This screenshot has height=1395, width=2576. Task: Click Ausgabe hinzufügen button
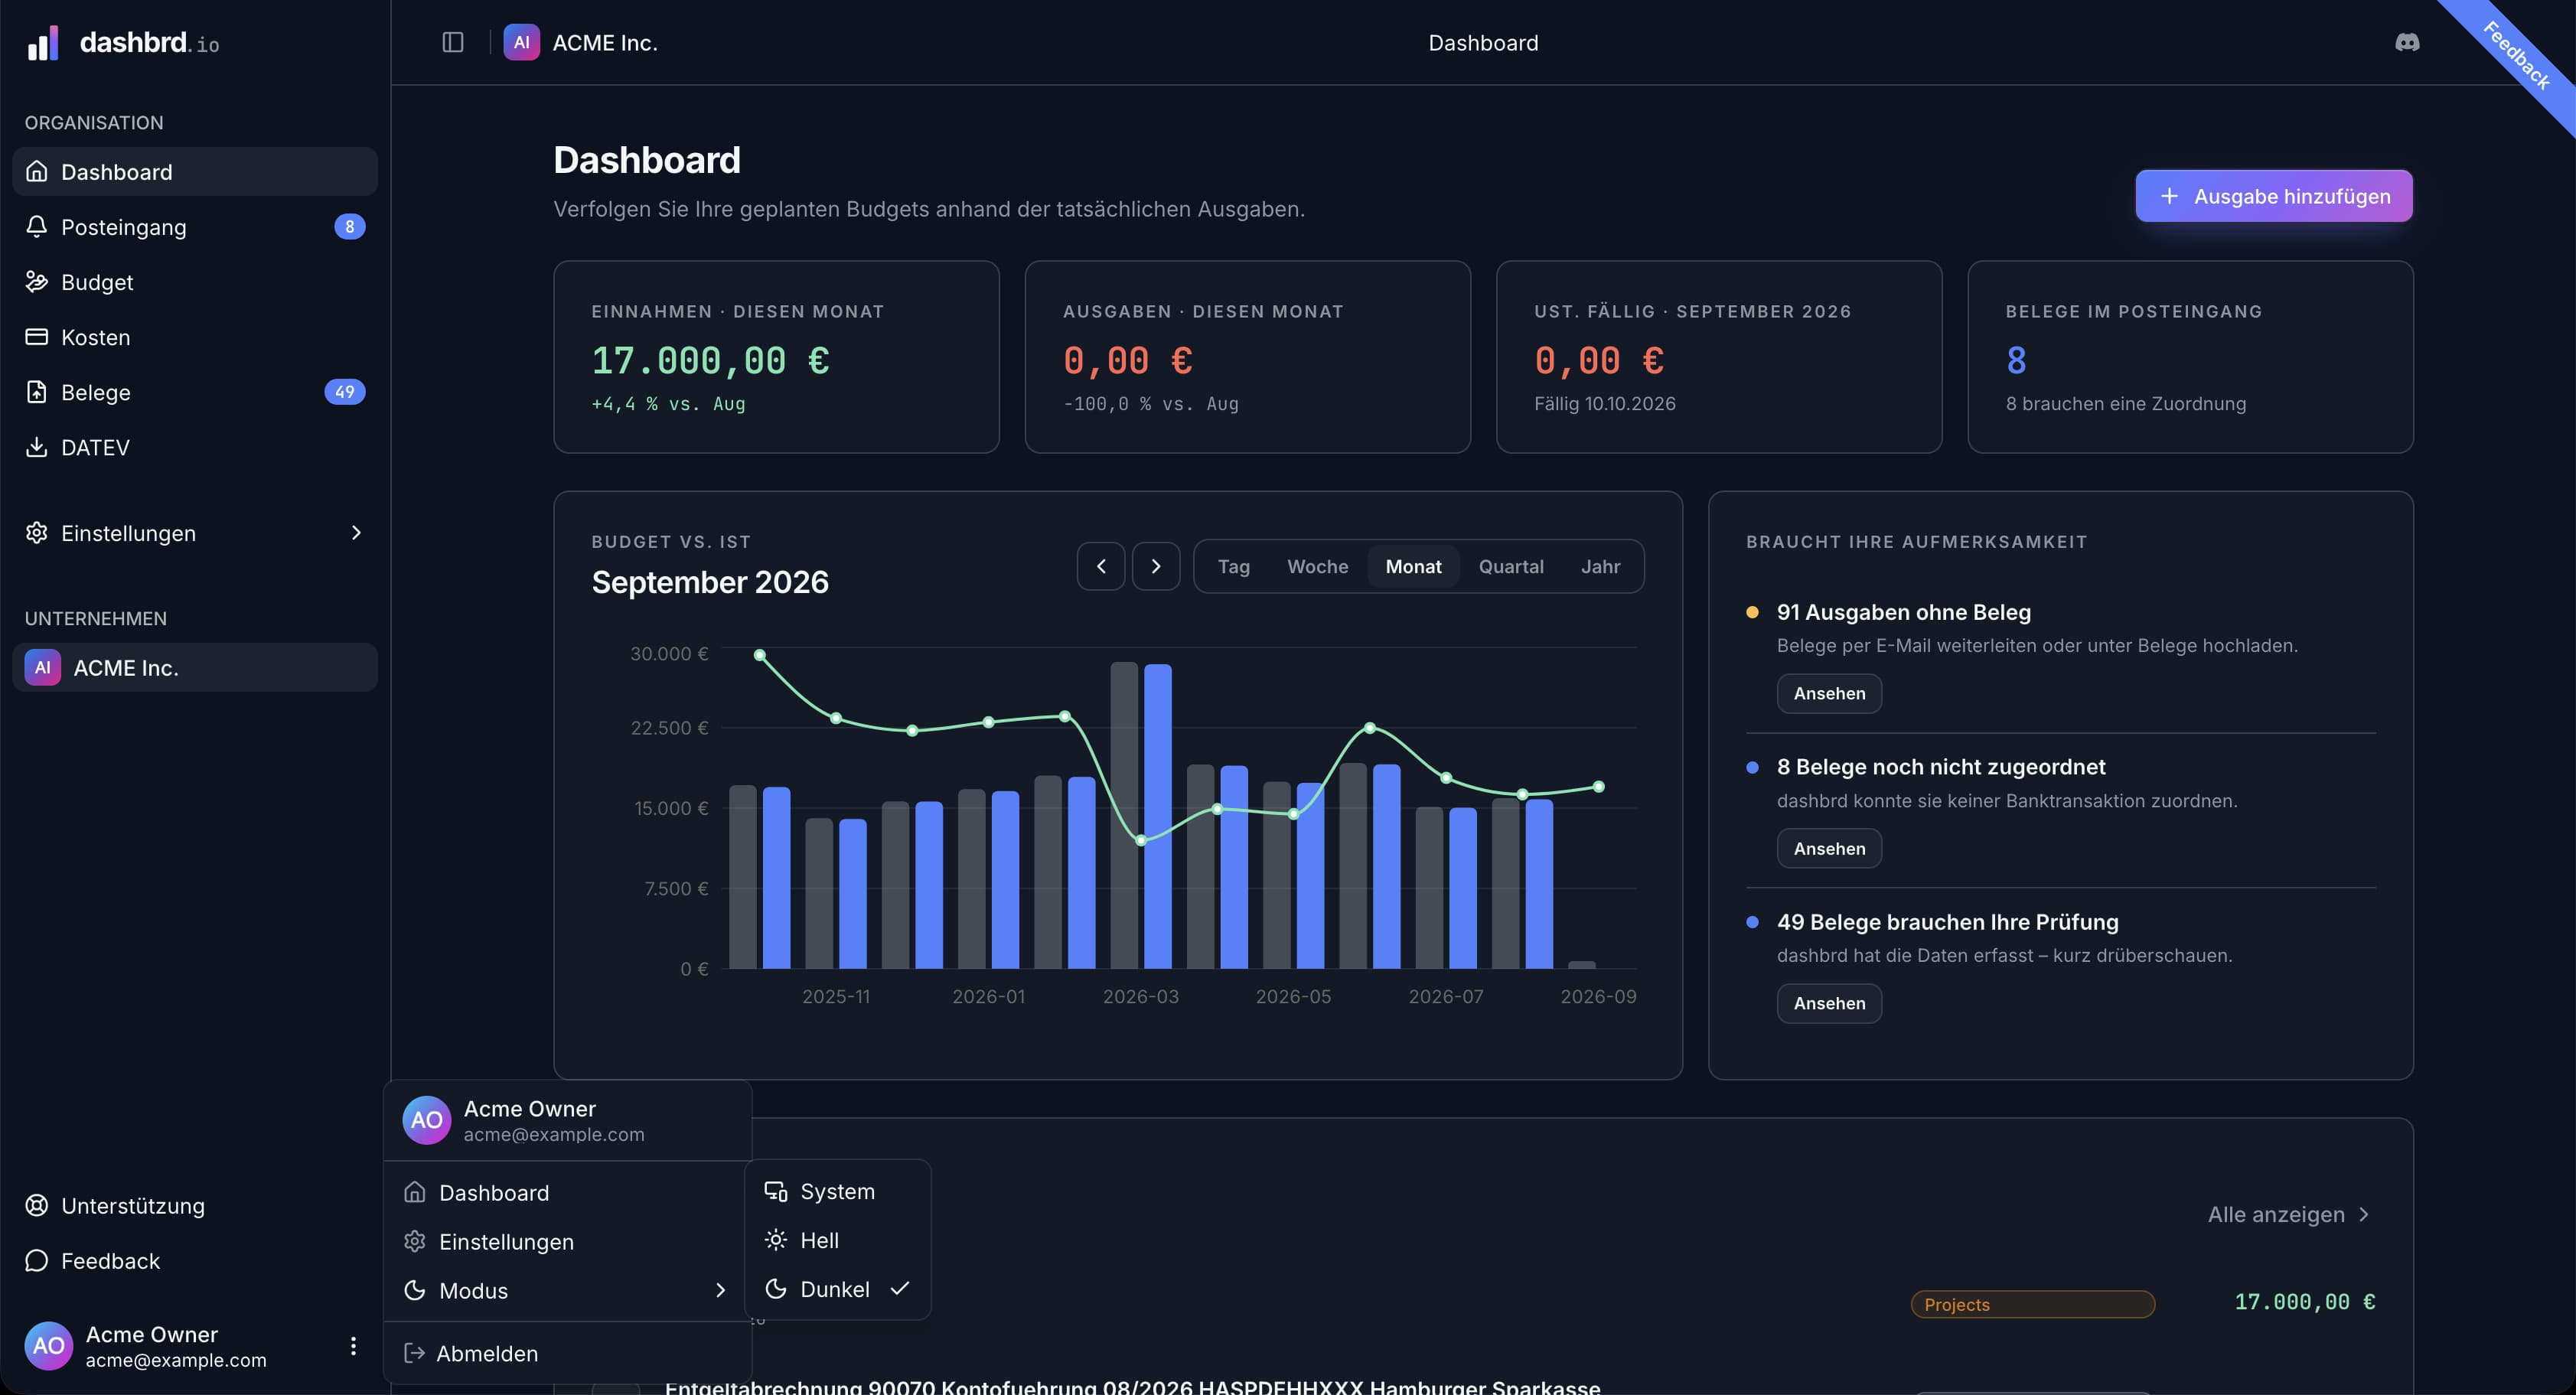2274,196
